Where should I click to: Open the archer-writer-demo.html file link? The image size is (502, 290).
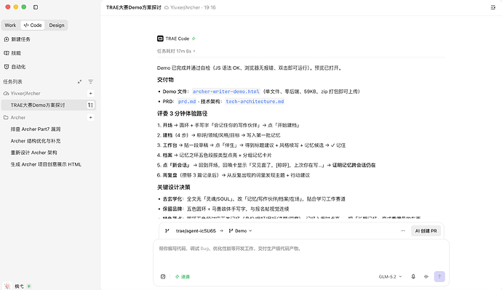coord(226,92)
